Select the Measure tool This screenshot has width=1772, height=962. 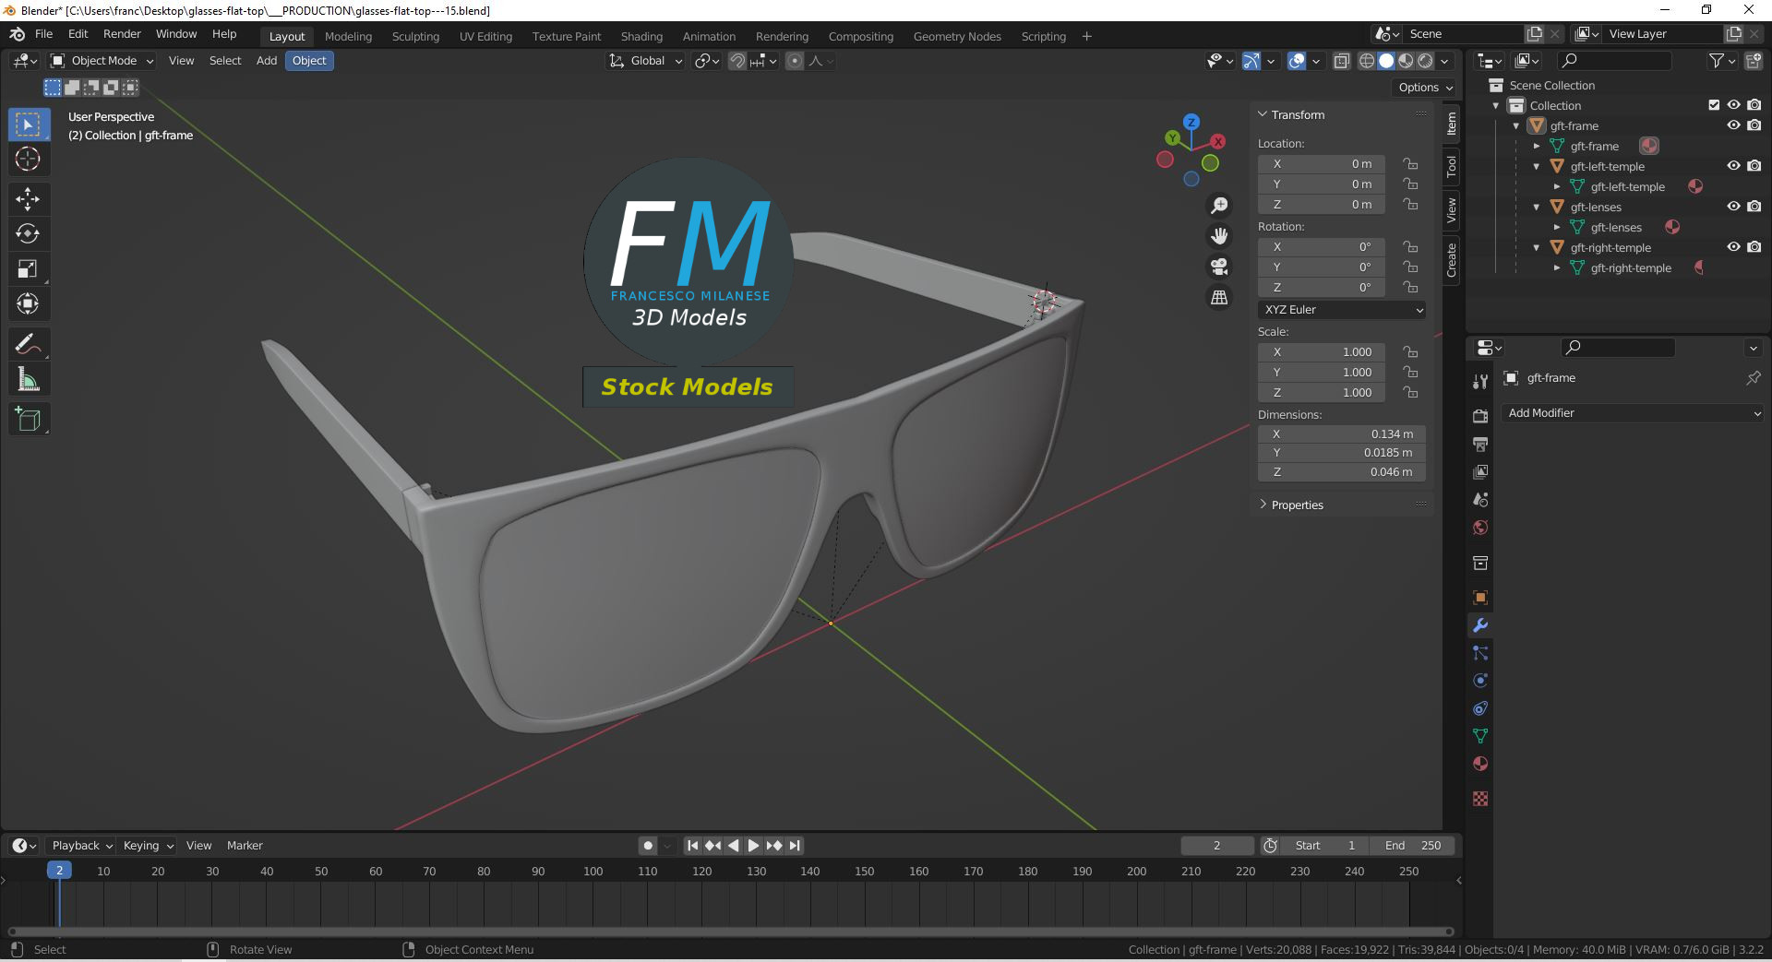coord(28,379)
